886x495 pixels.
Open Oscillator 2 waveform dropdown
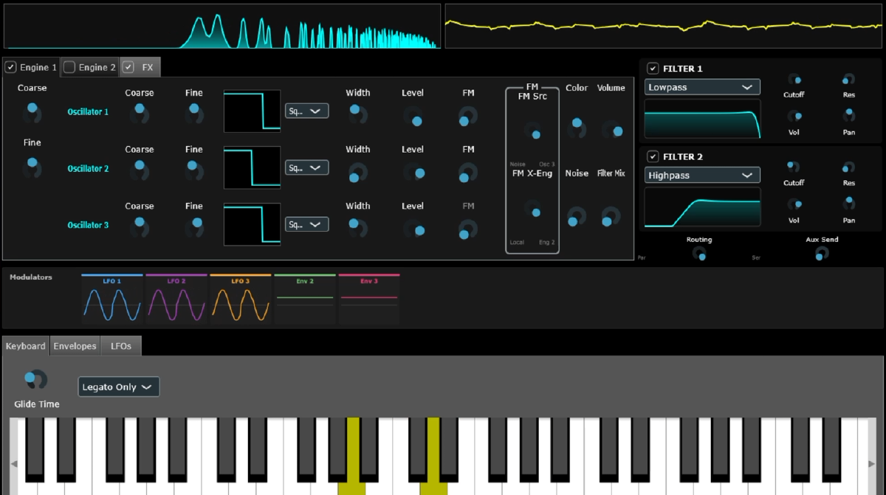pos(307,167)
